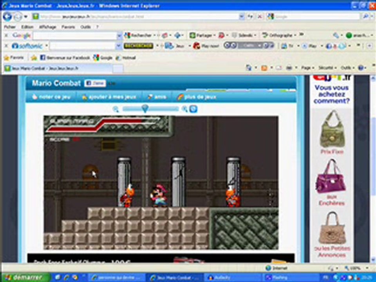Image resolution: width=376 pixels, height=282 pixels.
Task: Click the Google toolbar search field
Action: (75, 36)
